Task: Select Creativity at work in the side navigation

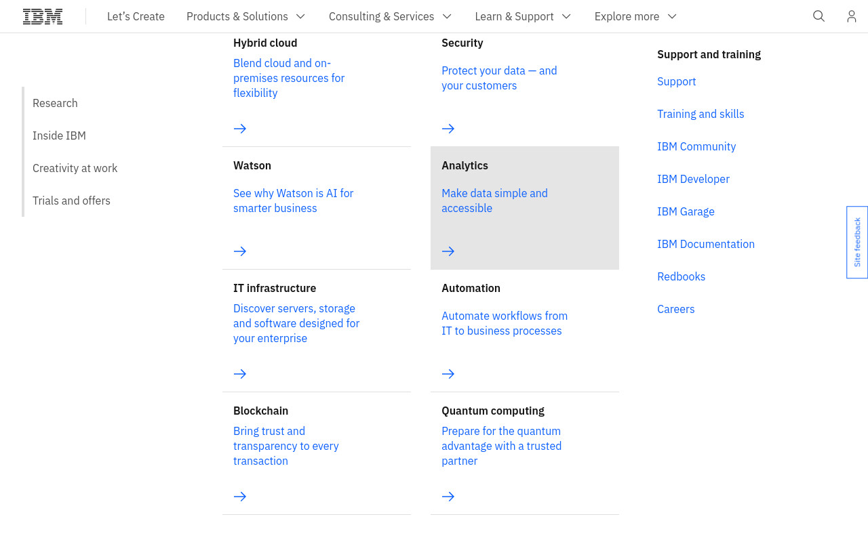Action: (x=75, y=168)
